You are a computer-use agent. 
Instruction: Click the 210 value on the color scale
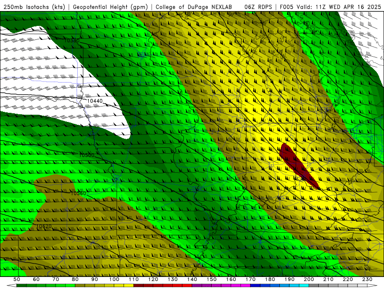pyautogui.click(x=328, y=279)
